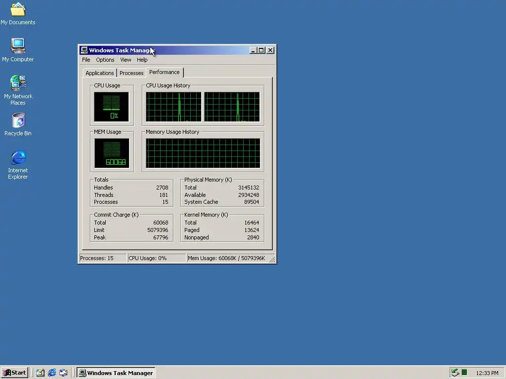Click Physical Memory Available 2934248

click(x=249, y=195)
